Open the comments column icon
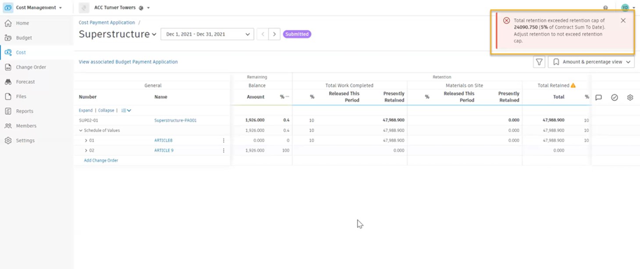 [x=598, y=98]
